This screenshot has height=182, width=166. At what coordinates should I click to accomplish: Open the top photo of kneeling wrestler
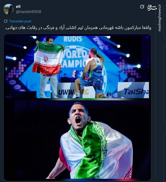tap(77, 67)
